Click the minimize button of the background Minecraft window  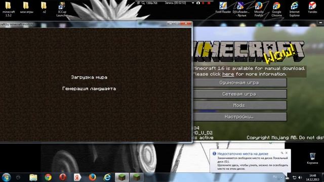click(x=320, y=22)
